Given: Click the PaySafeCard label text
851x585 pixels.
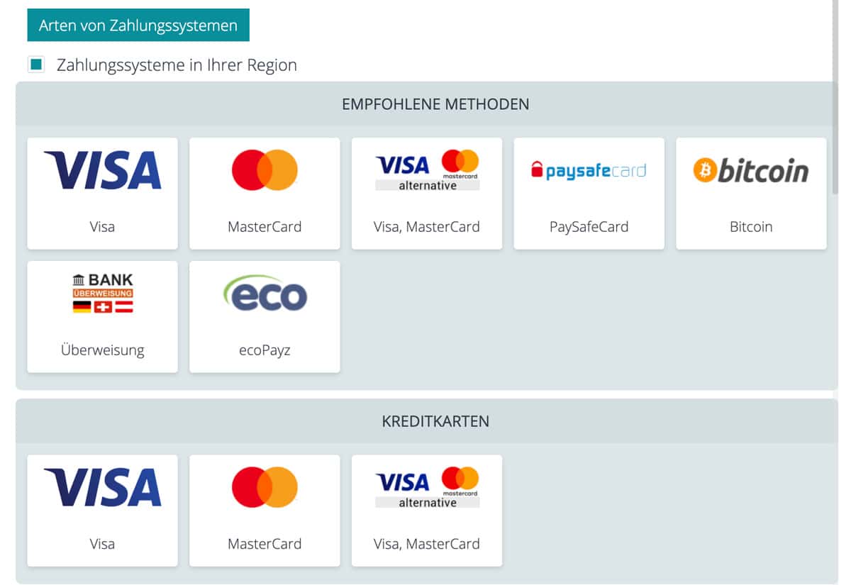Looking at the screenshot, I should [x=589, y=227].
